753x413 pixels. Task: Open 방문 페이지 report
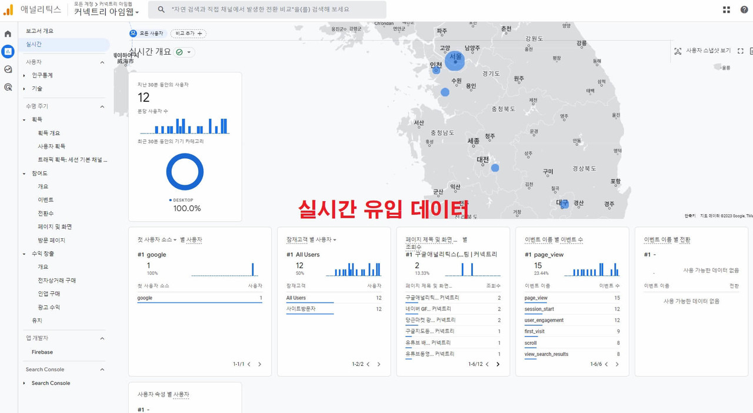point(51,240)
